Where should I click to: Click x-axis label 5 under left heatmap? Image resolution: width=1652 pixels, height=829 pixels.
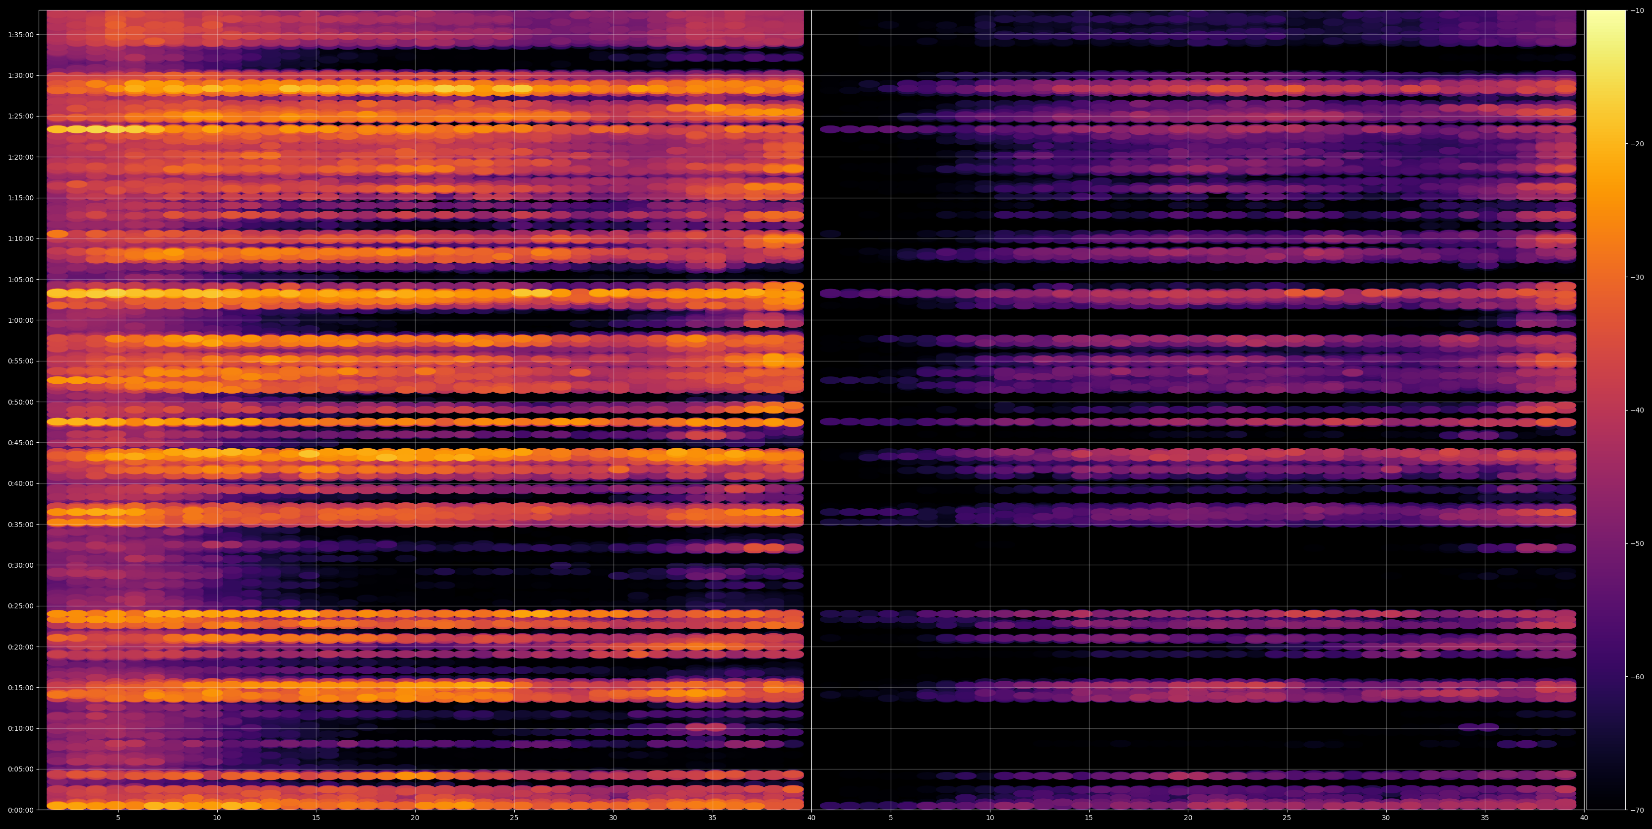(x=118, y=818)
